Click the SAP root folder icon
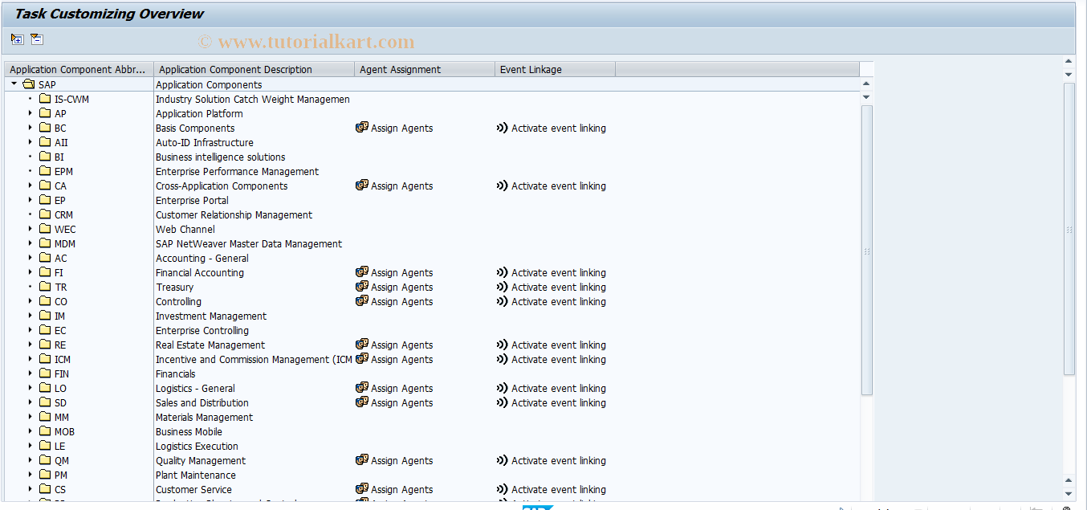Viewport: 1087px width, 510px height. click(29, 84)
